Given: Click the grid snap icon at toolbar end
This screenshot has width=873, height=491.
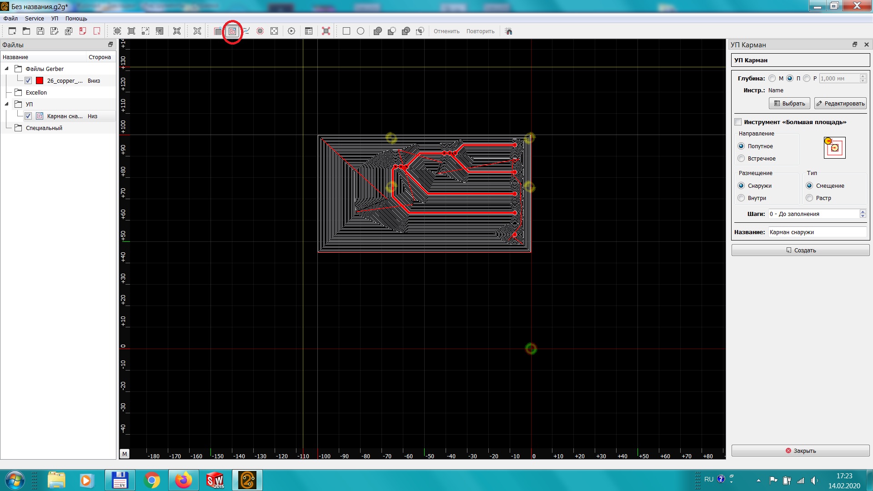Looking at the screenshot, I should (509, 31).
